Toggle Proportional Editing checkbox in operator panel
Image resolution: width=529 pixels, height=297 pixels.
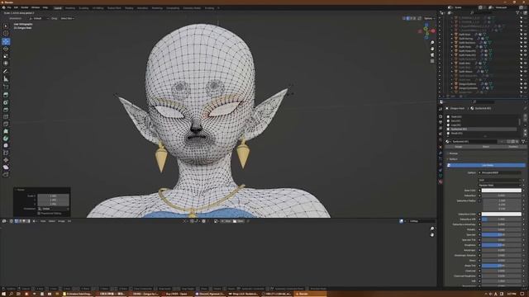pyautogui.click(x=39, y=213)
